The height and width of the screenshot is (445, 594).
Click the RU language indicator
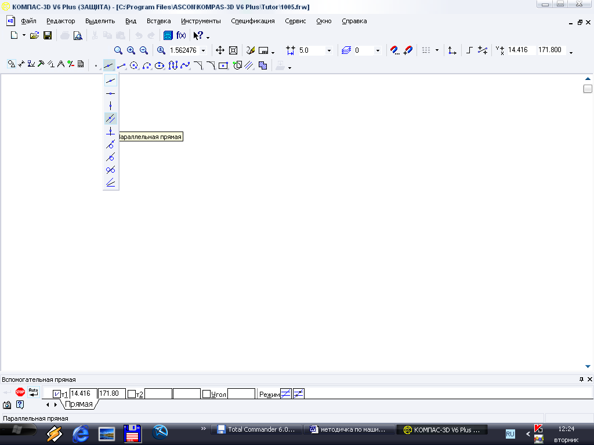[510, 434]
